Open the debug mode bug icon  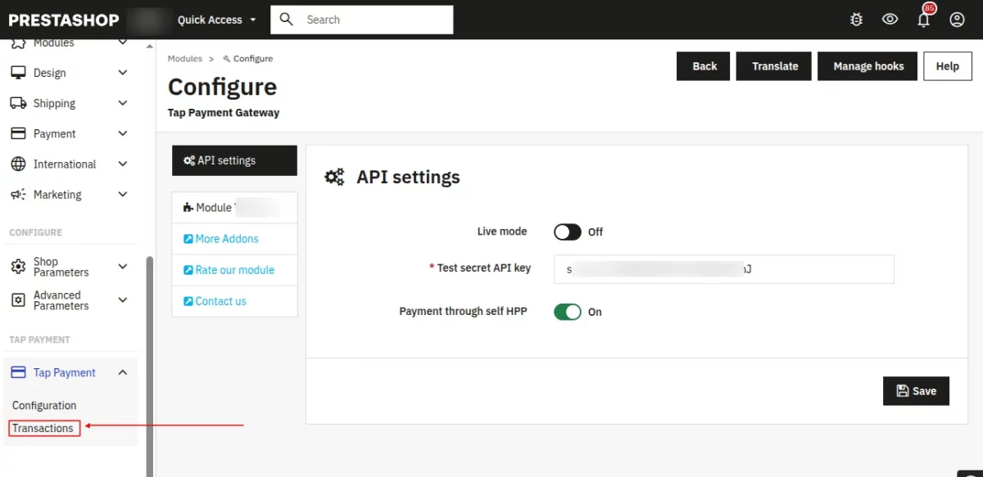[857, 20]
